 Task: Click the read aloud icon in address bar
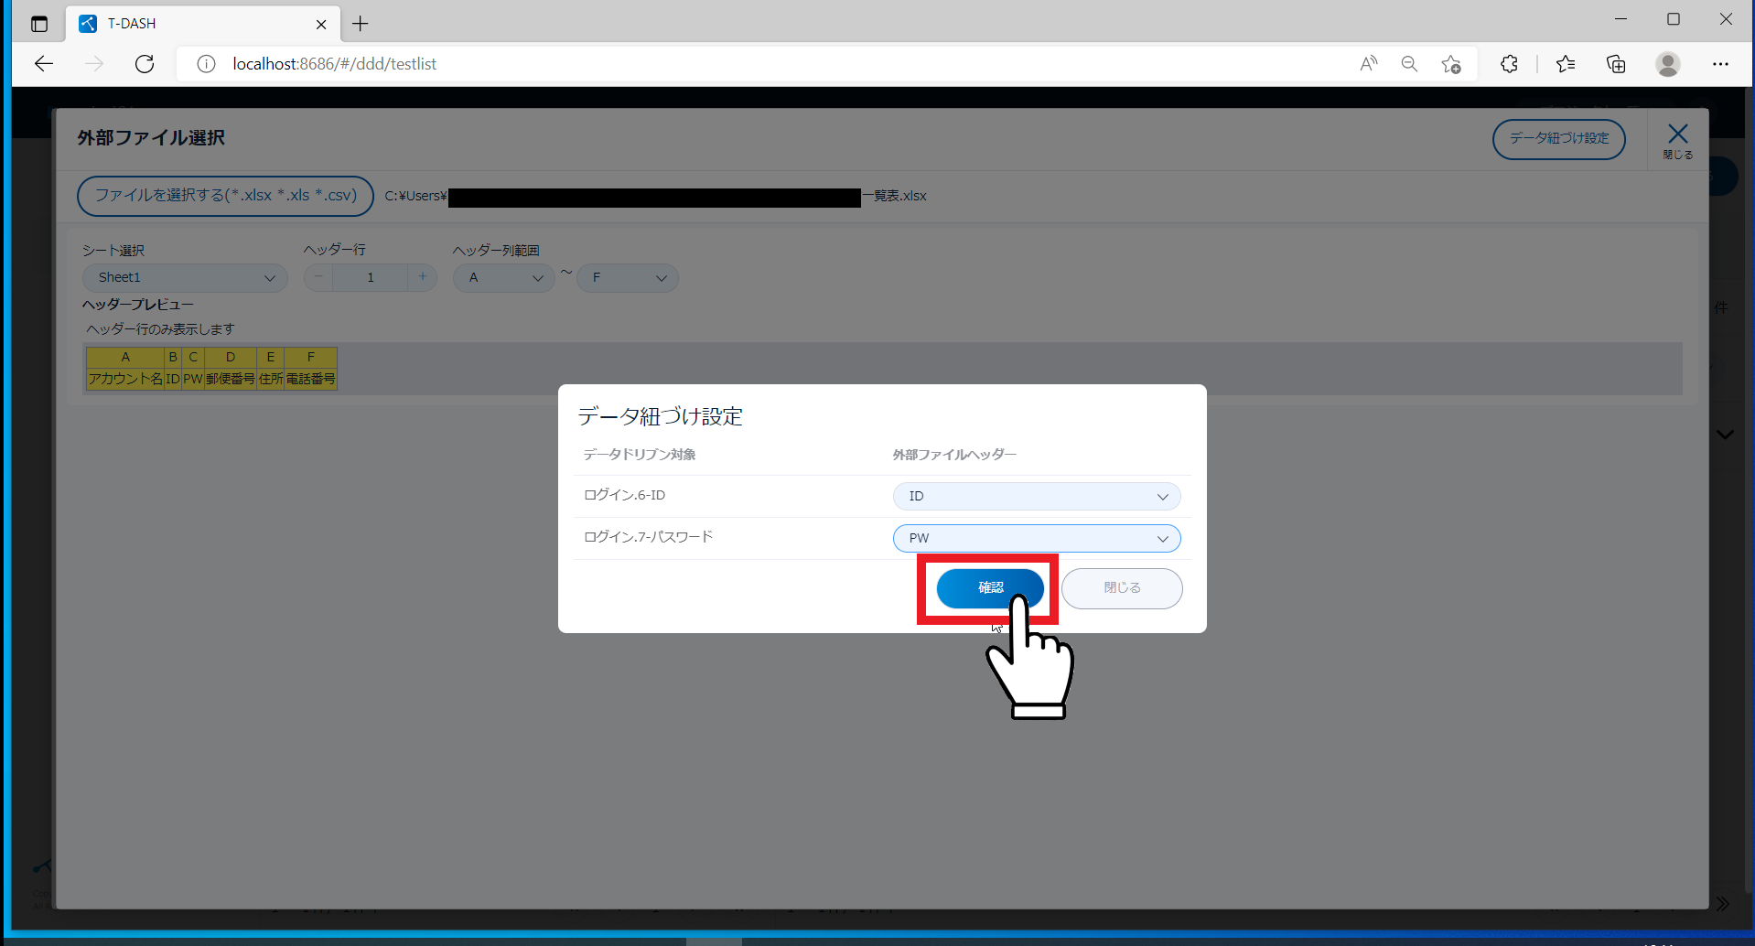pos(1368,64)
